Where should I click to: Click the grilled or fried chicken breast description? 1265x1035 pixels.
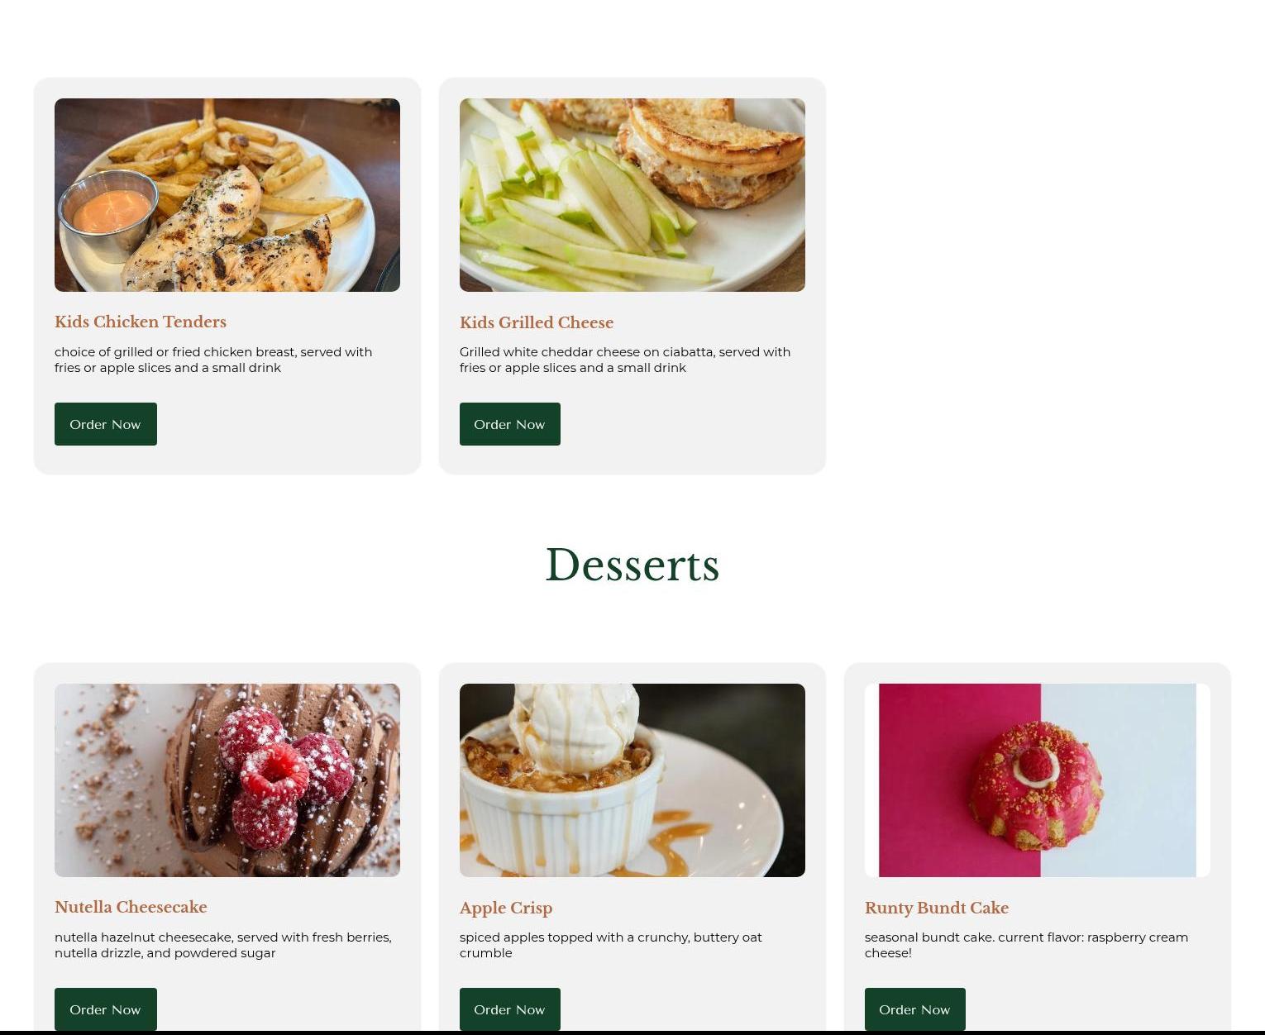(213, 360)
